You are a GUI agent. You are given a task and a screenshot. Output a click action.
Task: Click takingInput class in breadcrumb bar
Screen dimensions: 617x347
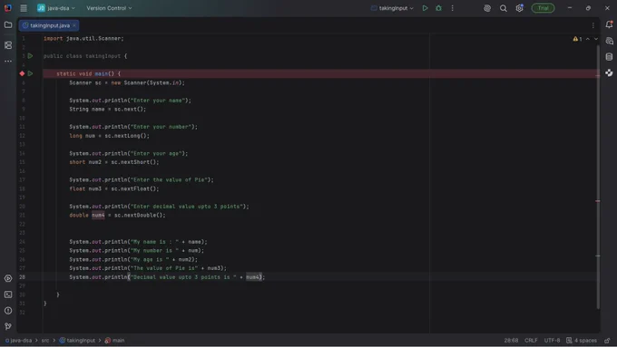77,341
